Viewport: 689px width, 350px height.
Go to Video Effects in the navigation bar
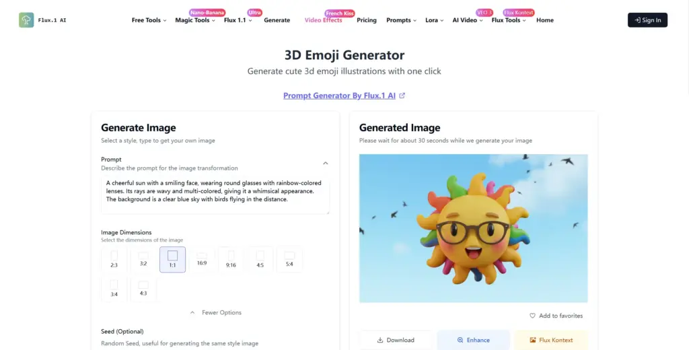pos(323,20)
